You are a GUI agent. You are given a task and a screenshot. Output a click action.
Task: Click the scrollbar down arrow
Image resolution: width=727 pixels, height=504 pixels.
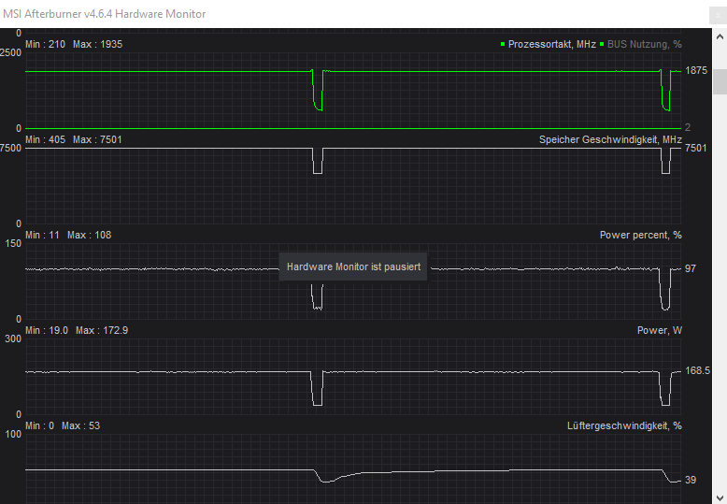720,497
